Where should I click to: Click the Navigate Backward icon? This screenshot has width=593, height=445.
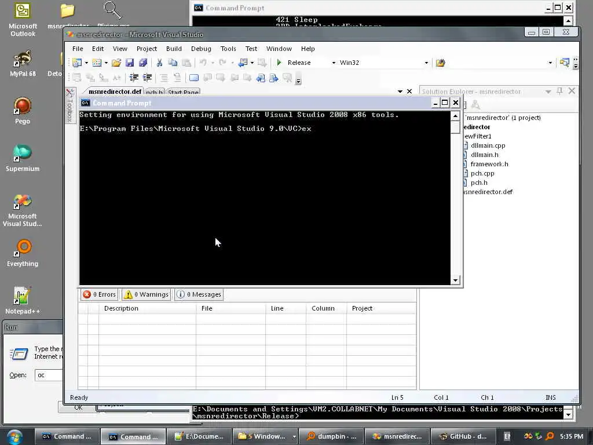[243, 63]
